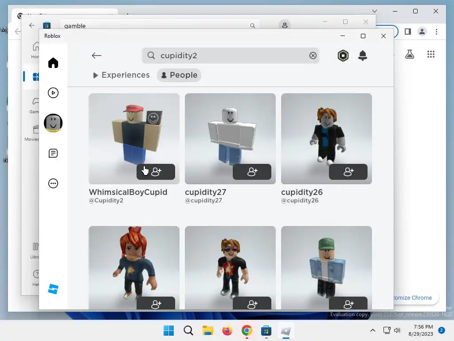
Task: Open Microsoft Store from the taskbar
Action: point(266,330)
